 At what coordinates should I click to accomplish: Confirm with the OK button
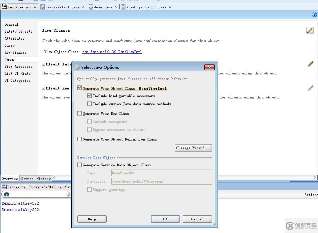[x=165, y=219]
